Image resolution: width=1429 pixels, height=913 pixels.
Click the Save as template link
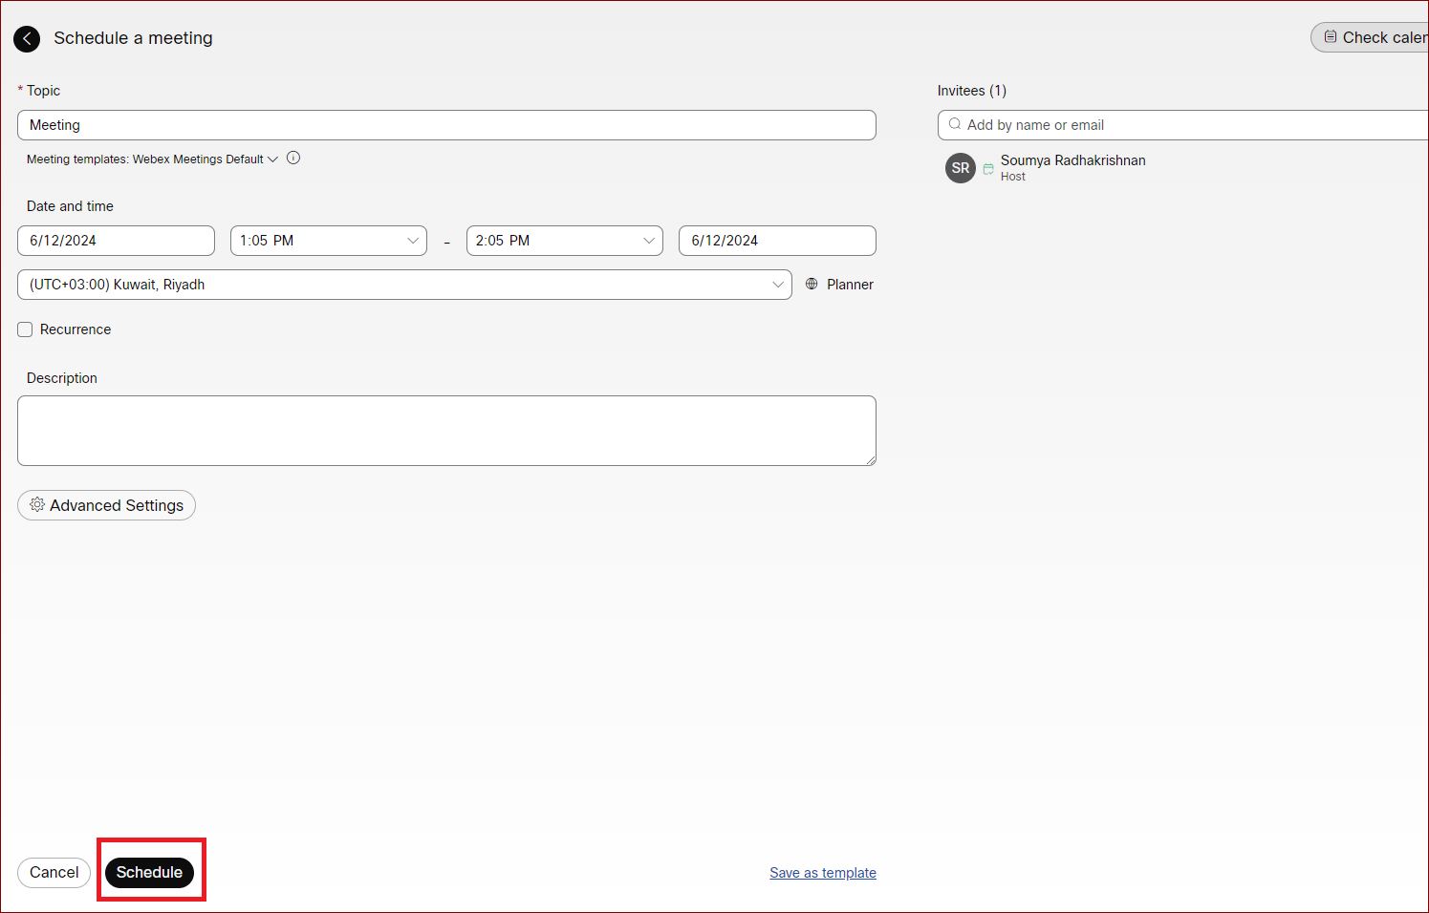(x=823, y=873)
